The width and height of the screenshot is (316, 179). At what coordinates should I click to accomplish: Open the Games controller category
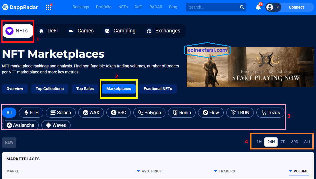click(x=81, y=31)
